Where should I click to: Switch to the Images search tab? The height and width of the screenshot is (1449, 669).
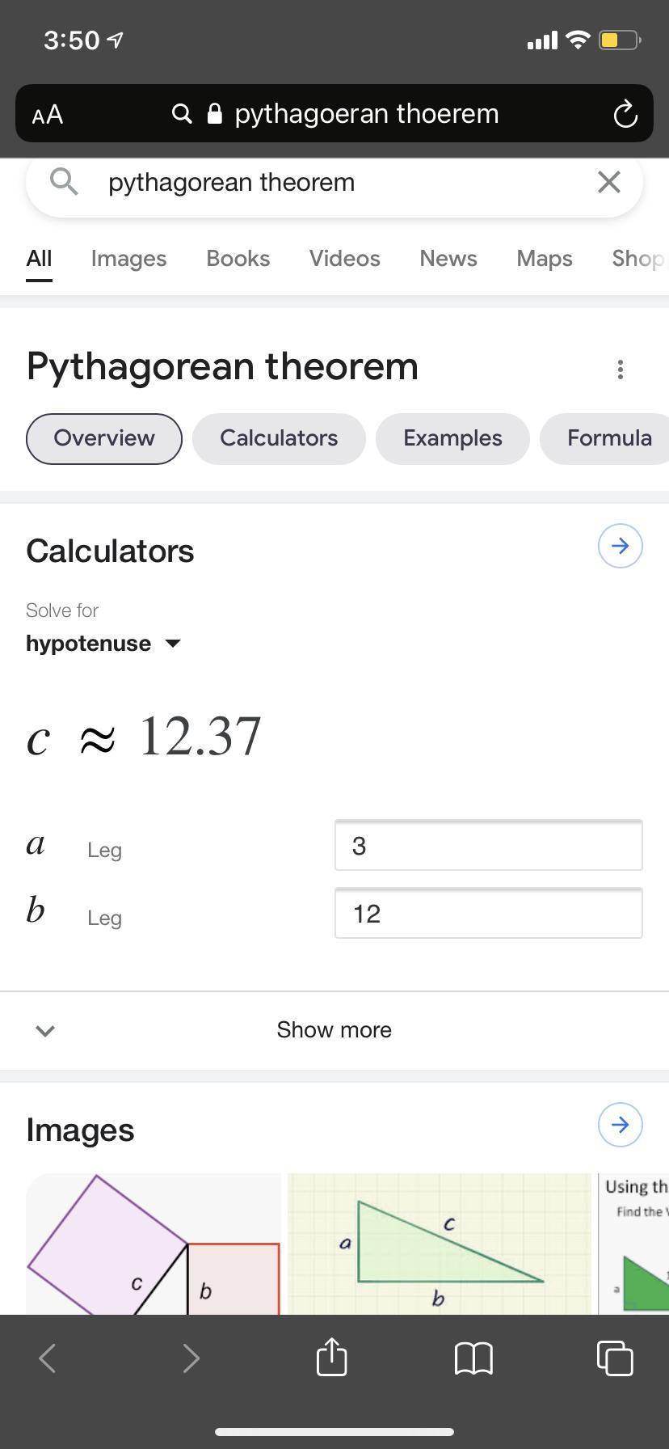128,259
